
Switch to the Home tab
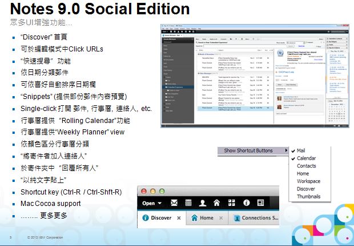tap(207, 218)
